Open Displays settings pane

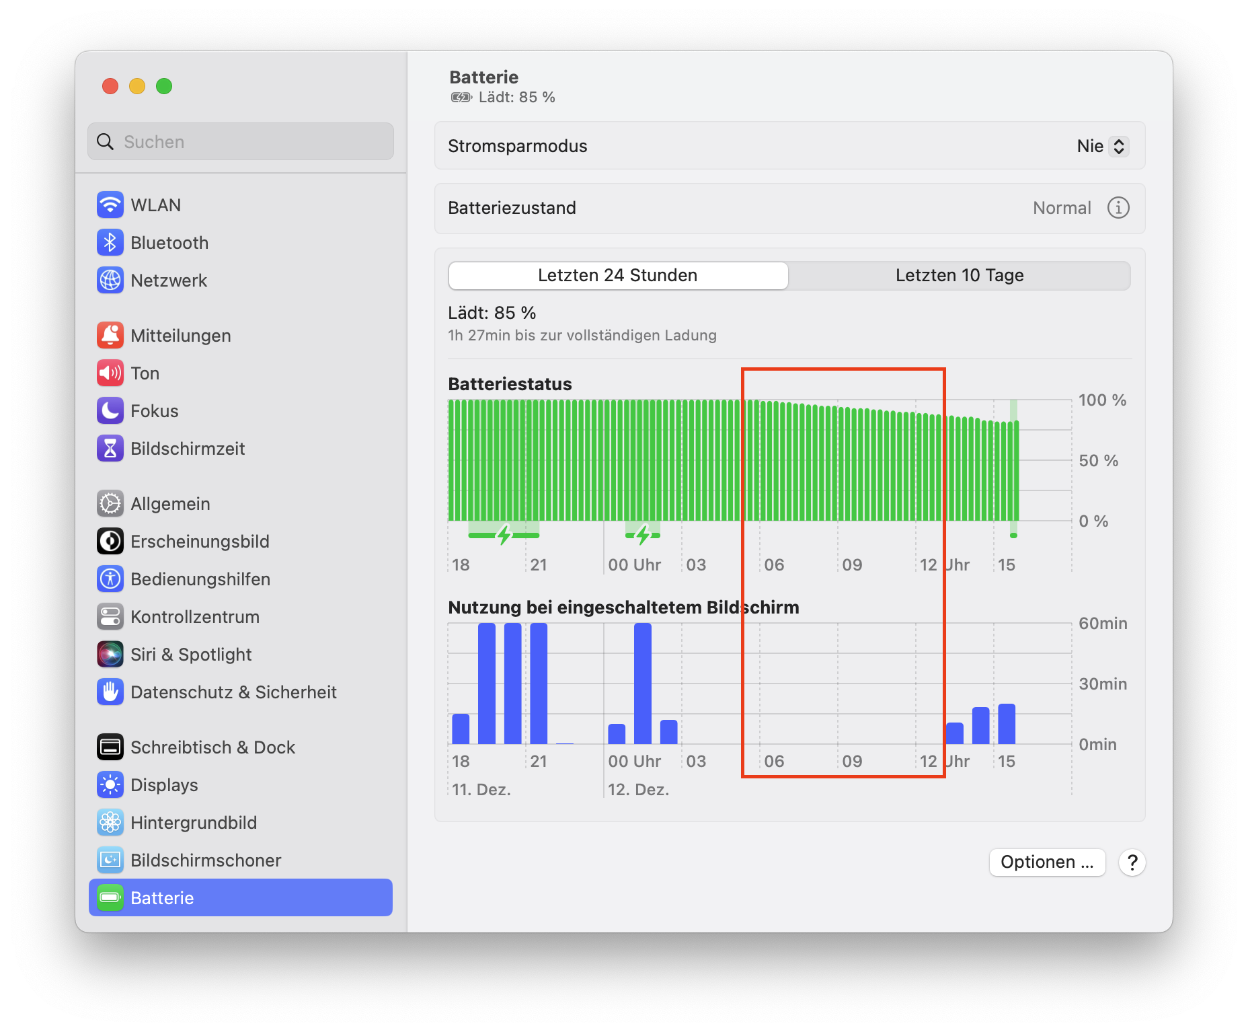click(x=164, y=785)
